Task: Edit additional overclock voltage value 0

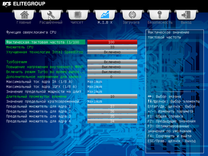Action: tap(112, 77)
